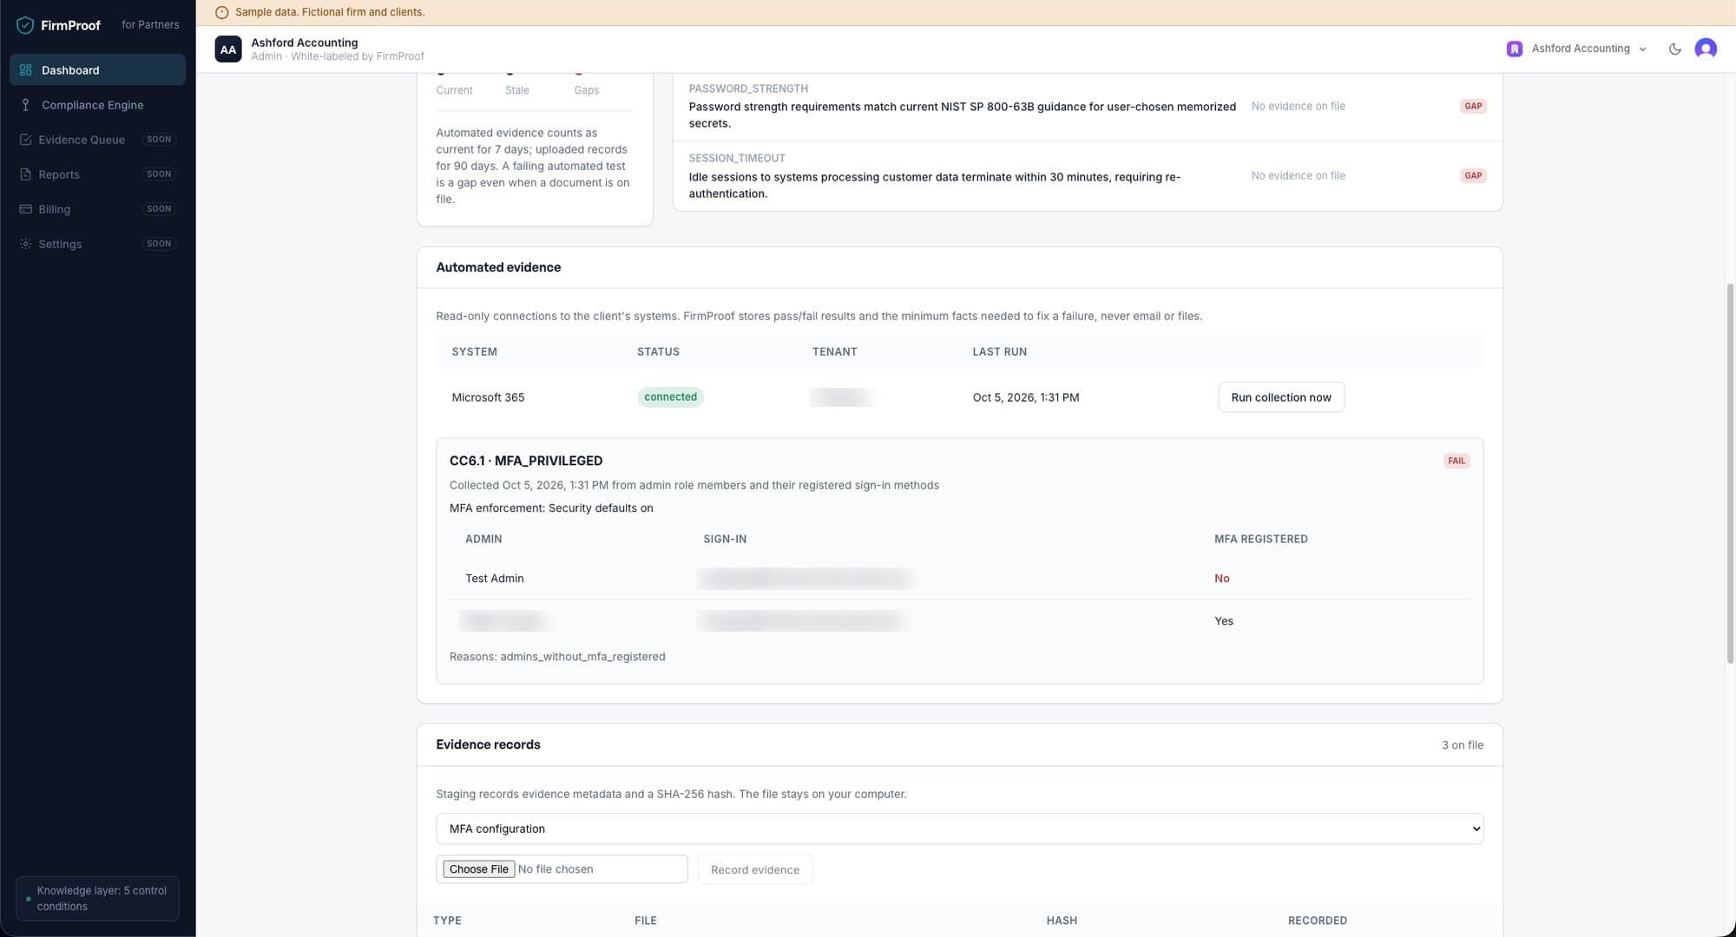Click the red No MFA registered value
Screen dimensions: 1736x937
coord(1221,579)
